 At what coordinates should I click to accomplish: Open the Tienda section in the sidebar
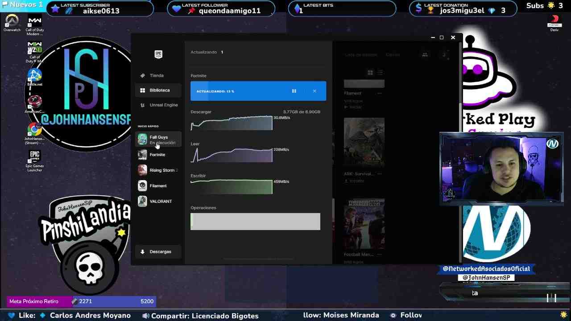pos(156,75)
